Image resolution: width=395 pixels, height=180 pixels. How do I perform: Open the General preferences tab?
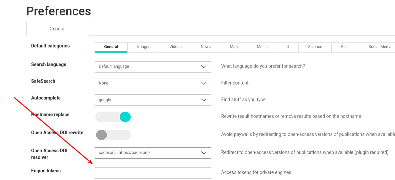click(x=57, y=29)
